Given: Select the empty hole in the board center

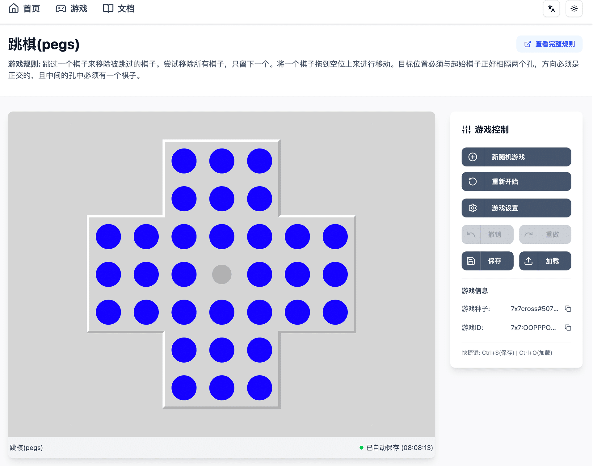Looking at the screenshot, I should [221, 274].
